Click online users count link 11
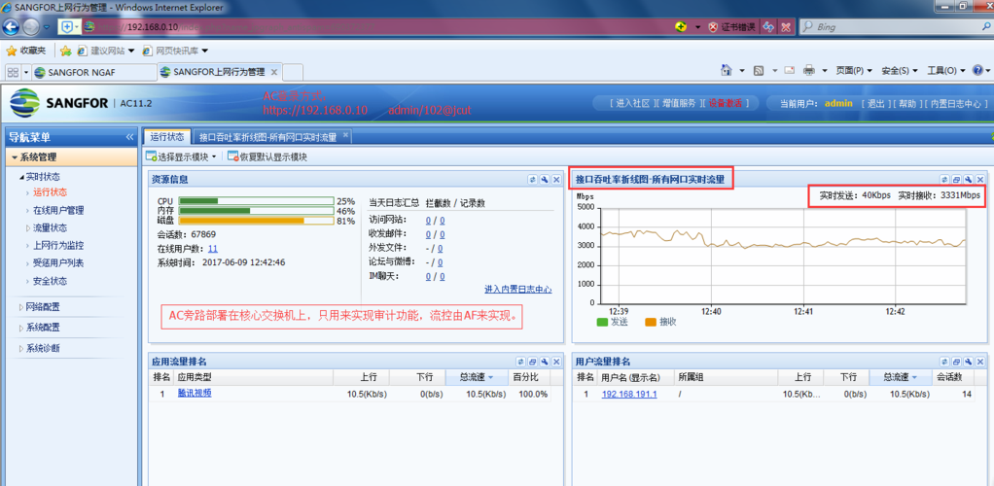 click(x=212, y=249)
